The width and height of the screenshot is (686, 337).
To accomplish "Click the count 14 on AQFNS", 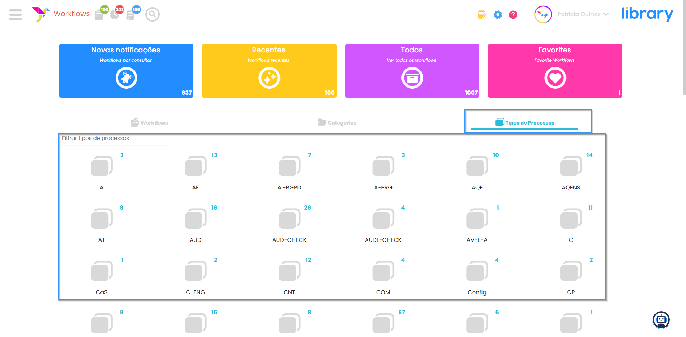I will coord(589,155).
